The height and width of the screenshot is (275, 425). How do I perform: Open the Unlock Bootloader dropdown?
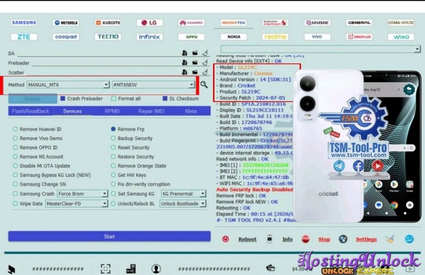pyautogui.click(x=183, y=204)
